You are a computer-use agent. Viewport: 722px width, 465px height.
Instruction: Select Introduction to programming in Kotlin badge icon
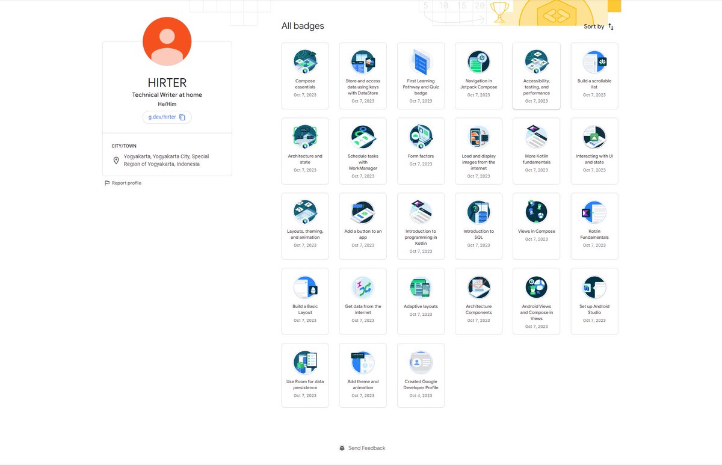point(421,212)
